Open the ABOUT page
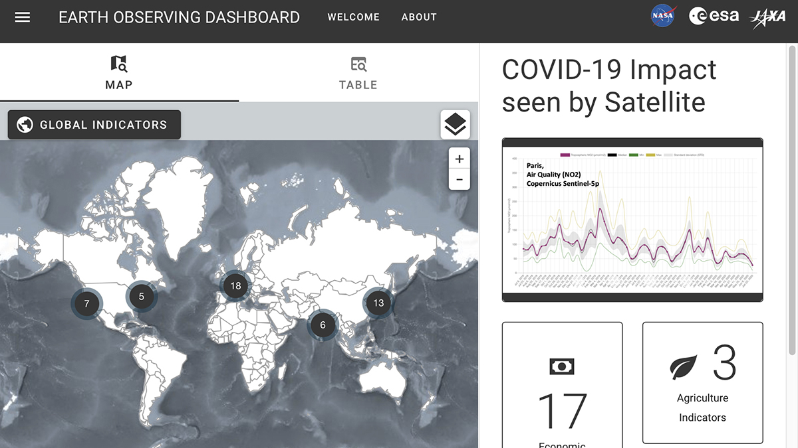Image resolution: width=798 pixels, height=448 pixels. tap(419, 17)
